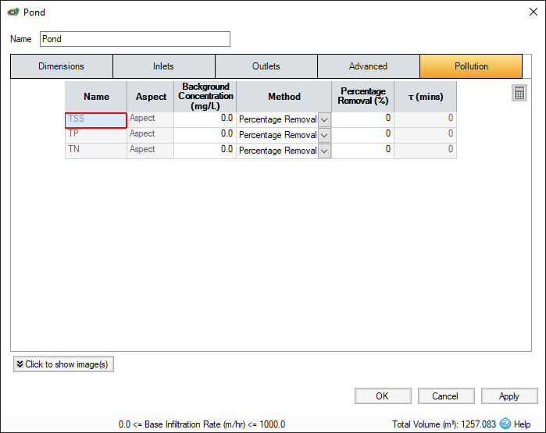Click the Cancel button
Image resolution: width=546 pixels, height=433 pixels.
(446, 396)
